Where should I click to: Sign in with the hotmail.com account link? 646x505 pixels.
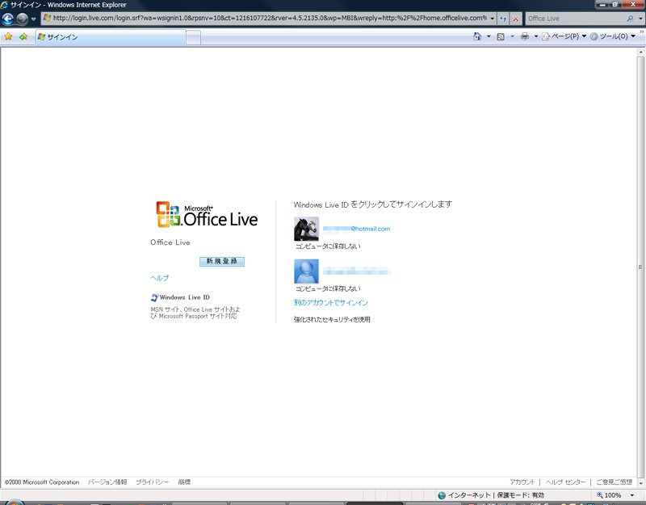click(356, 229)
